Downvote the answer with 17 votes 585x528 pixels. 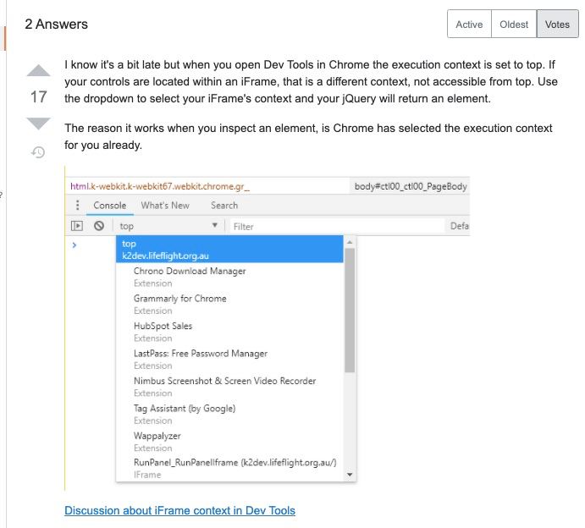click(x=38, y=124)
